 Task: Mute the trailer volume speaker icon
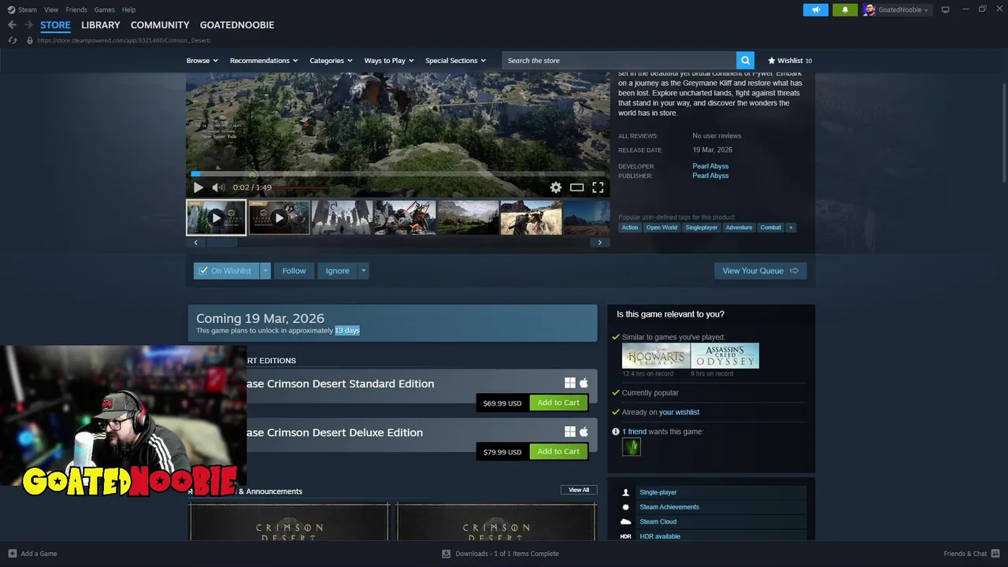point(218,187)
